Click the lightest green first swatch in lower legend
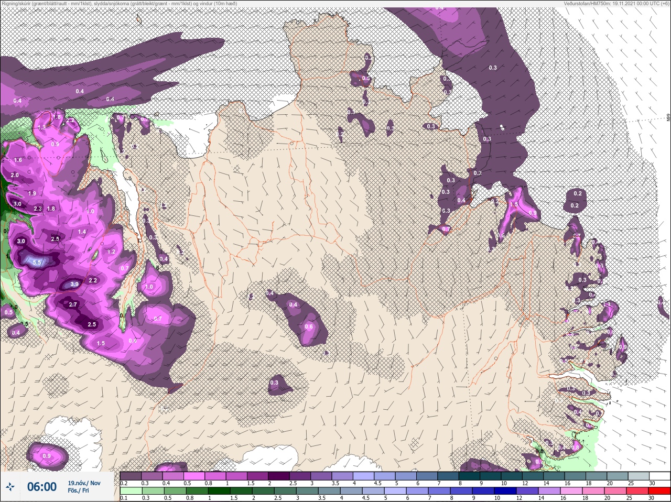Image resolution: width=671 pixels, height=502 pixels. pyautogui.click(x=131, y=491)
